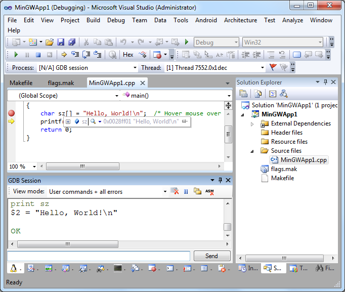345x292 pixels.
Task: Click the red flag thread icon
Action: [x=273, y=67]
